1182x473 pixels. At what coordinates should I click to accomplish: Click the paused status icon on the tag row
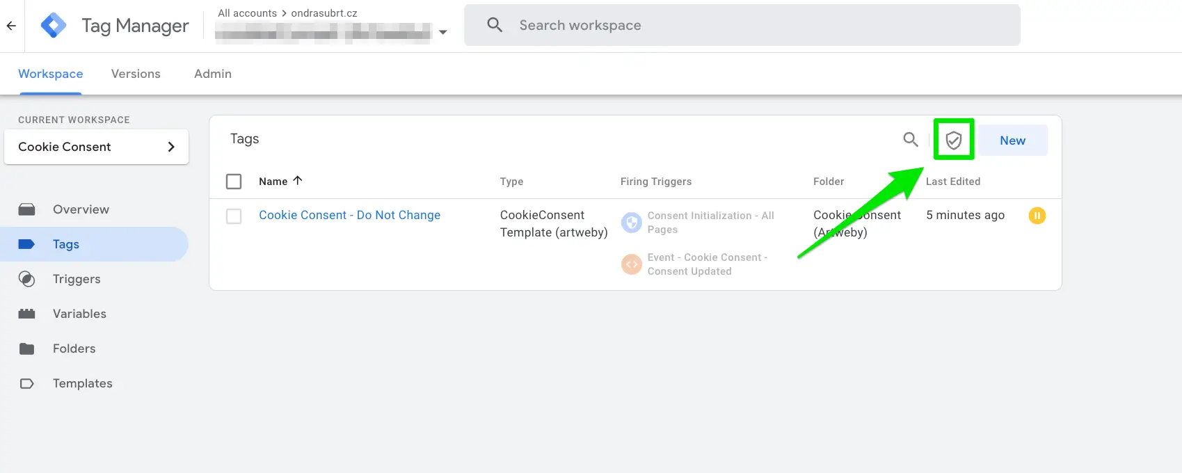point(1037,216)
